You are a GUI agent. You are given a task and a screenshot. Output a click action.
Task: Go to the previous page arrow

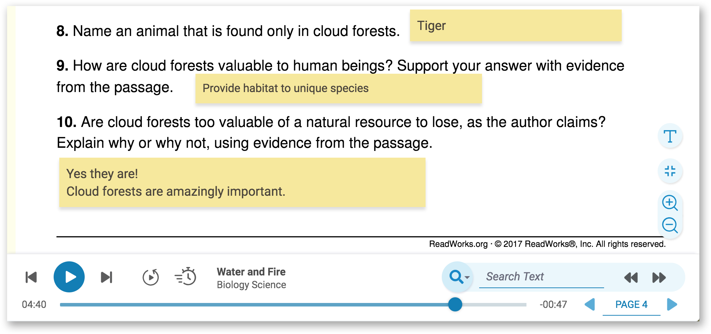(x=590, y=304)
